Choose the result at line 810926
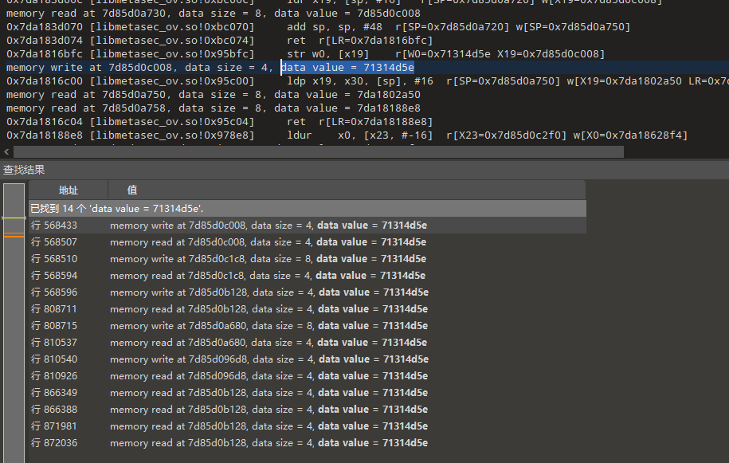The width and height of the screenshot is (729, 463). pos(54,376)
